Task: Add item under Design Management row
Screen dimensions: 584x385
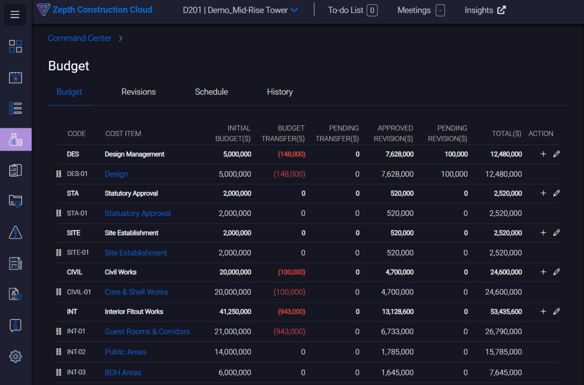Action: tap(543, 154)
